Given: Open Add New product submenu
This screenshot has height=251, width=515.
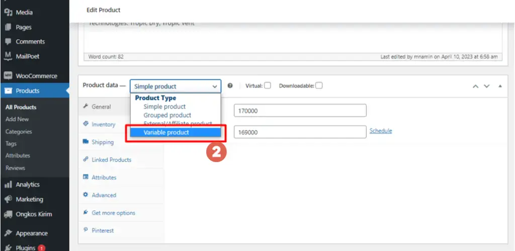Looking at the screenshot, I should [17, 119].
